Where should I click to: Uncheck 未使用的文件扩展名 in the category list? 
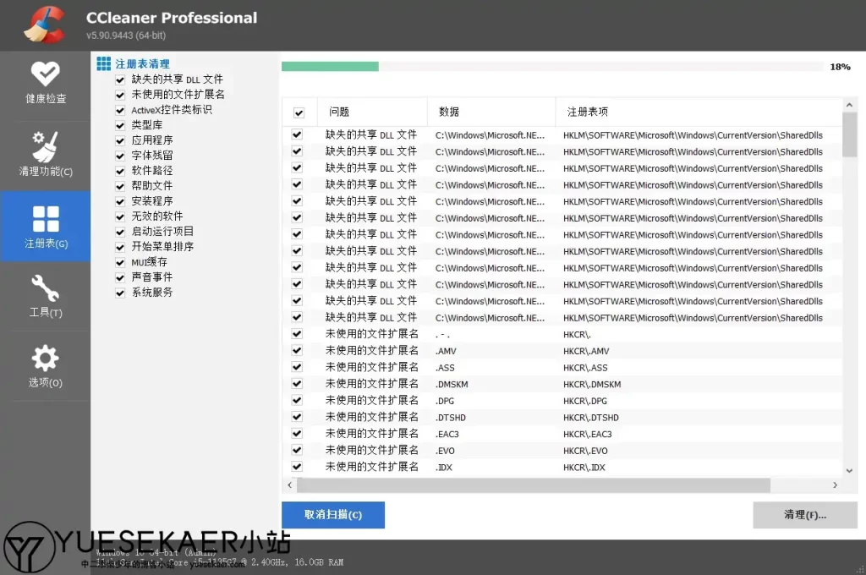(x=120, y=95)
